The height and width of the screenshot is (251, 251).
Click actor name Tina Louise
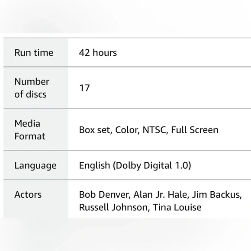click(177, 207)
